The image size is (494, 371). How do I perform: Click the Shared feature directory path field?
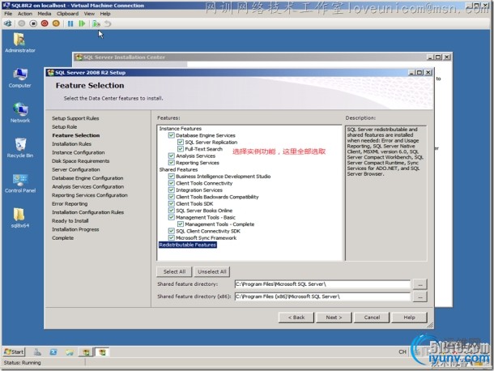[x=322, y=284]
